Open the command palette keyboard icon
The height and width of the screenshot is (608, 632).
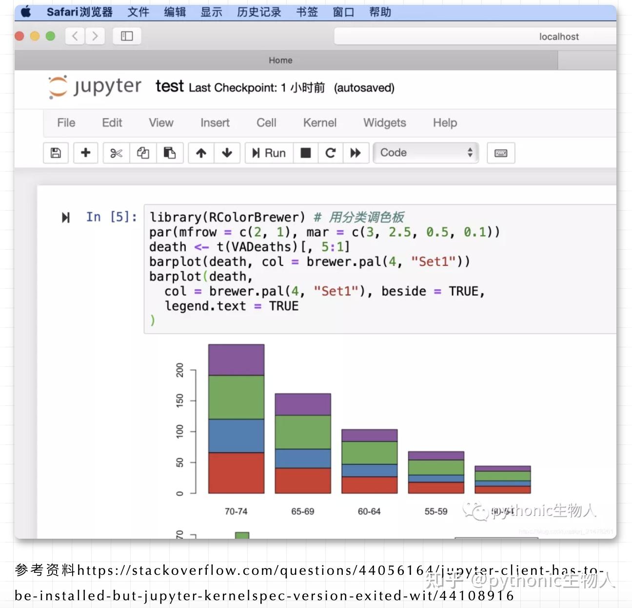point(500,153)
